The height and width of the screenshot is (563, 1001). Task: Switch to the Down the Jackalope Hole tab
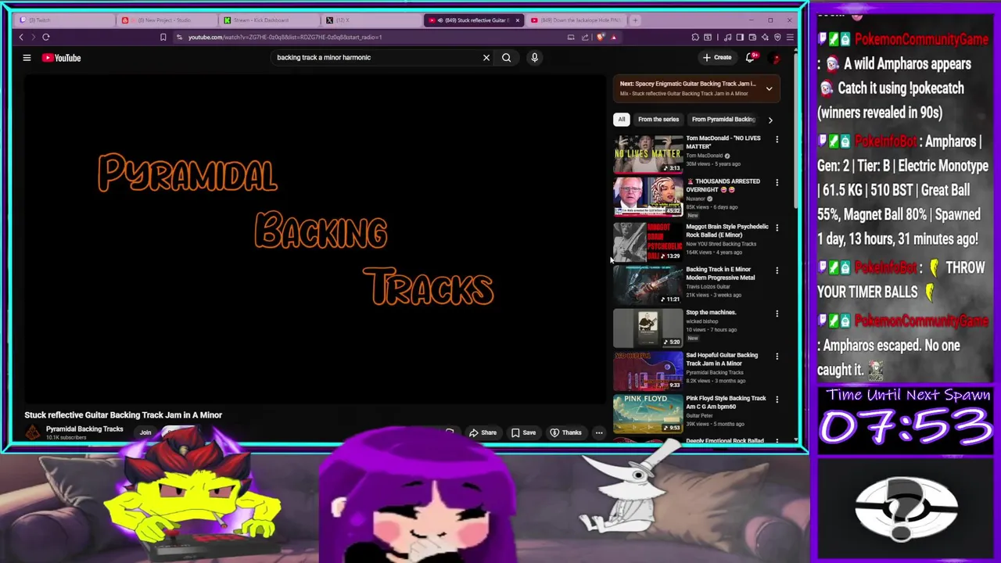577,20
